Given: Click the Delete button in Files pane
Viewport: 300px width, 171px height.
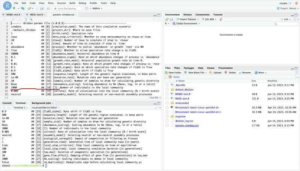Looking at the screenshot, I should (230, 73).
